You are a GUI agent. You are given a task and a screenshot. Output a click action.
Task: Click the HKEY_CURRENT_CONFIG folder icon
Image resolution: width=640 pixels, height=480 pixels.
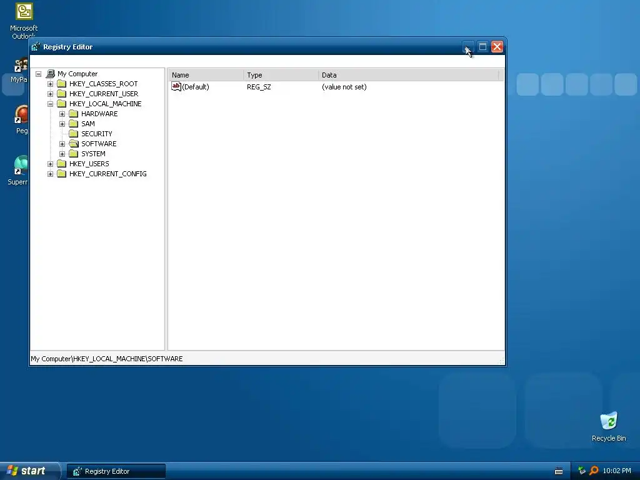click(x=62, y=174)
